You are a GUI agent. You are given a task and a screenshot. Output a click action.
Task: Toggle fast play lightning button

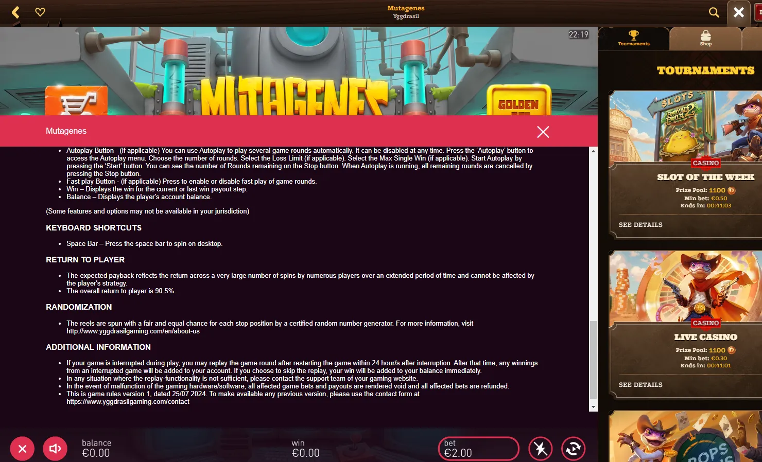pos(541,449)
